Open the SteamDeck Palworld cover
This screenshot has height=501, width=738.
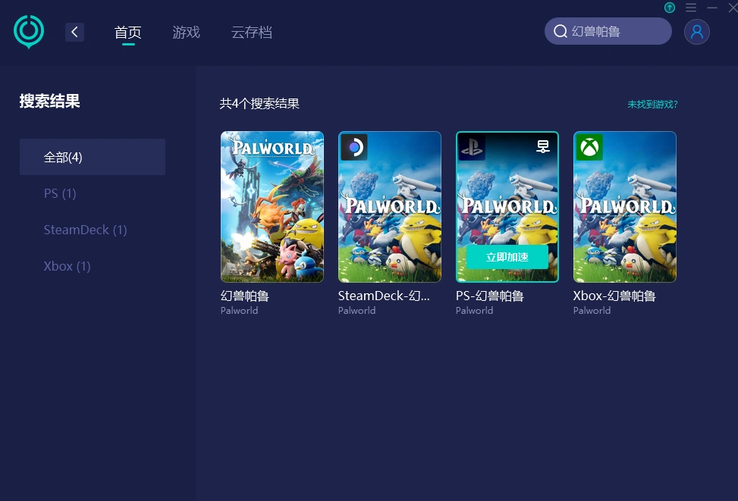390,206
